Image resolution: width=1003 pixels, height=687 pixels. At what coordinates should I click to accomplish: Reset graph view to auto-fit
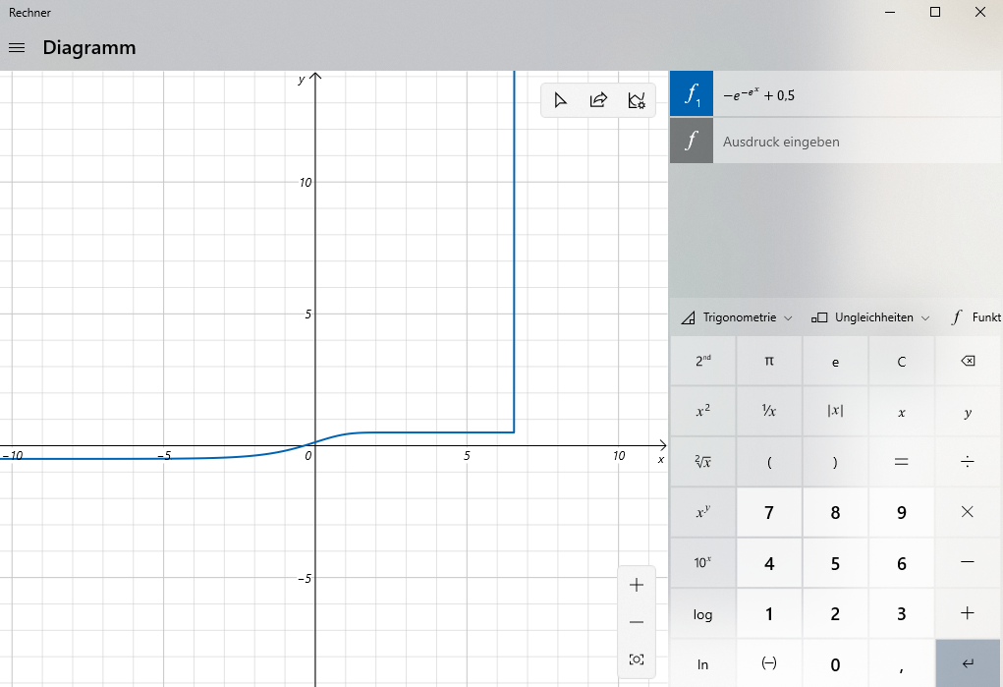(x=637, y=659)
